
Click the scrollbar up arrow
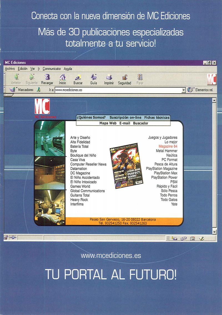point(215,100)
